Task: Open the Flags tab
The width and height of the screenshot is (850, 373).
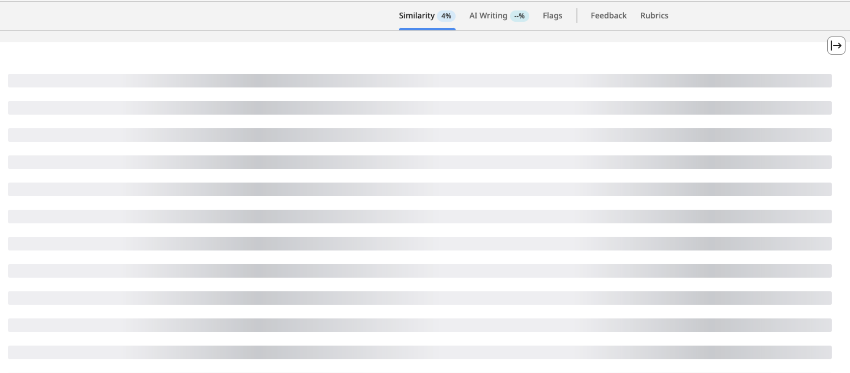Action: pos(552,16)
